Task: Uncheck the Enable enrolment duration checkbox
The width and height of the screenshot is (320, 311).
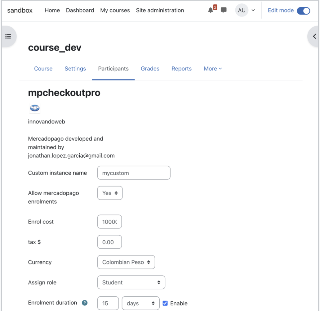Action: pyautogui.click(x=165, y=303)
